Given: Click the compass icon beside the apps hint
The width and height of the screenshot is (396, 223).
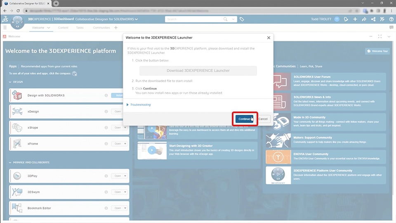Looking at the screenshot, I should 74,74.
